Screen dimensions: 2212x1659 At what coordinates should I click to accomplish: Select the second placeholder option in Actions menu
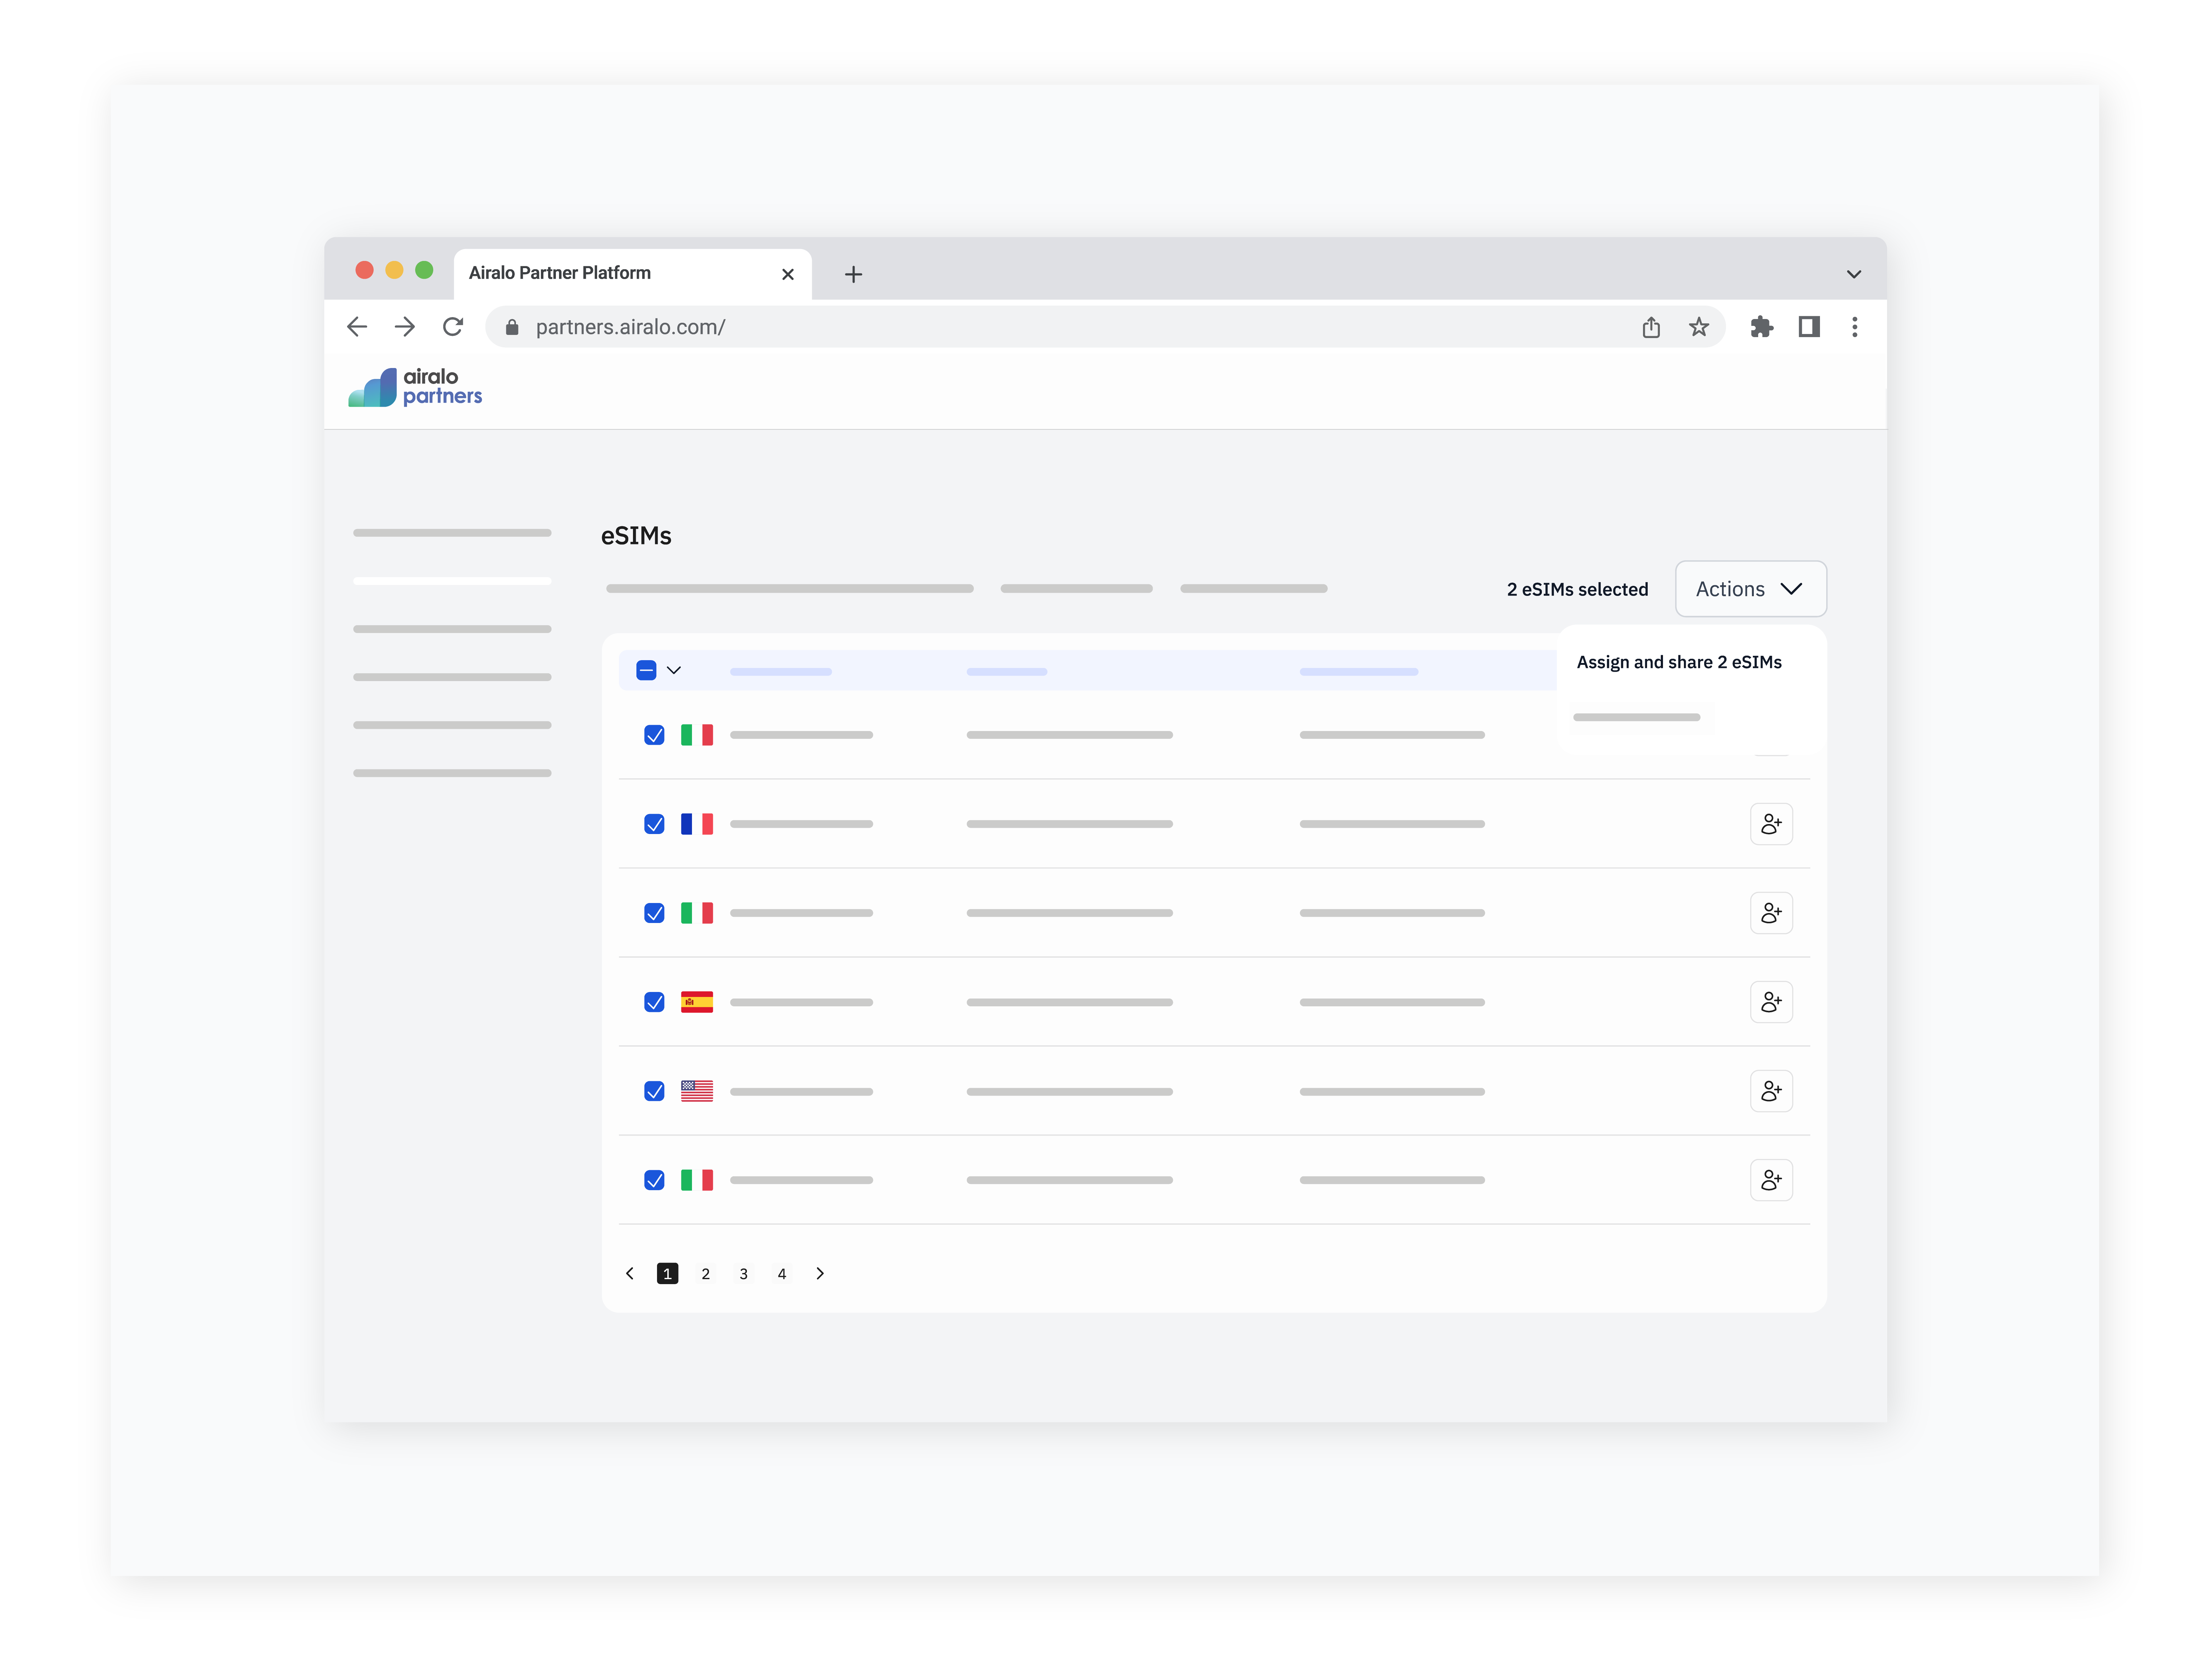(1637, 717)
